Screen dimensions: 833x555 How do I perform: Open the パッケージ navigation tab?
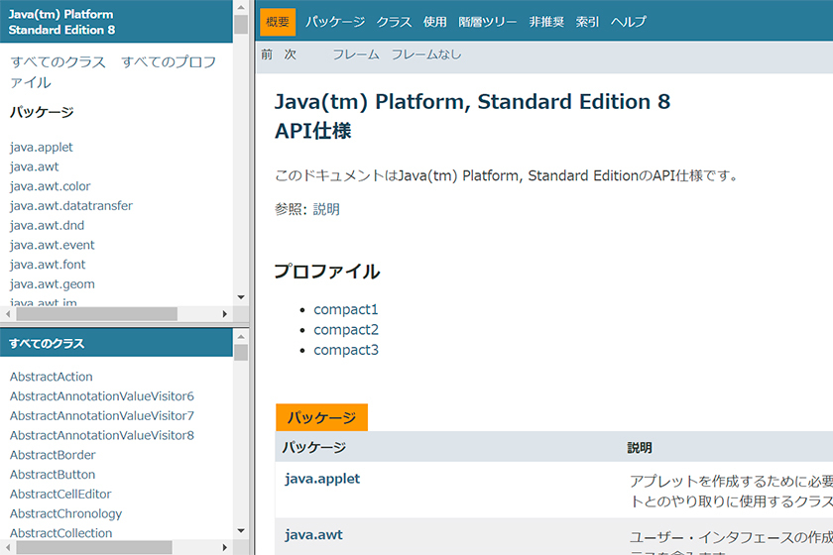tap(336, 22)
